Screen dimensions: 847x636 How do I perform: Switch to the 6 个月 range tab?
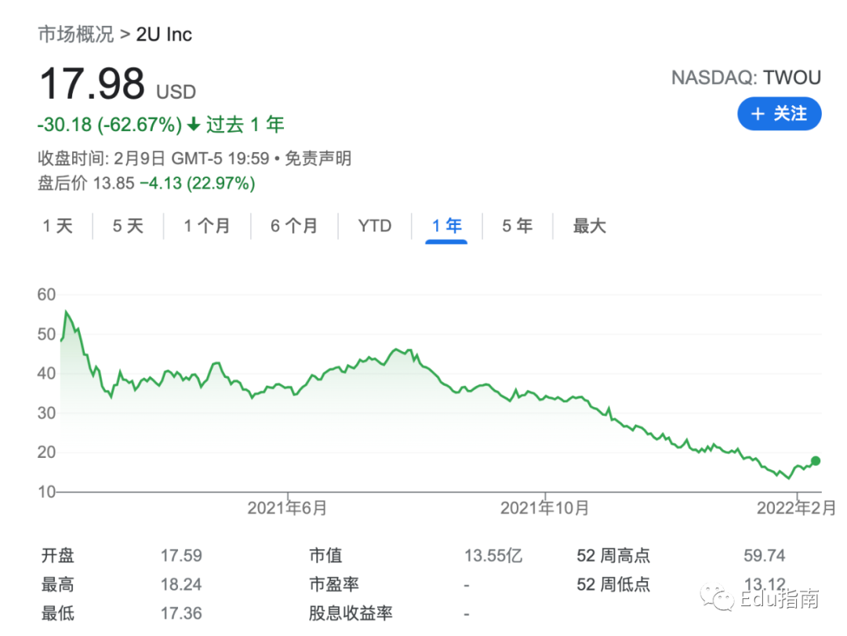(x=294, y=225)
